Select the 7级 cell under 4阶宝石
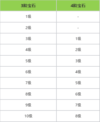100x122 pixels. 78,105
